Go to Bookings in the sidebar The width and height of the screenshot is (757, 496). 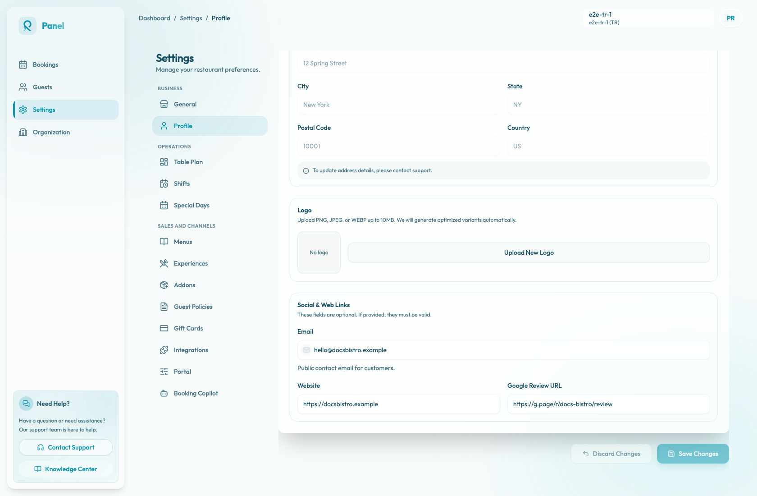(66, 64)
